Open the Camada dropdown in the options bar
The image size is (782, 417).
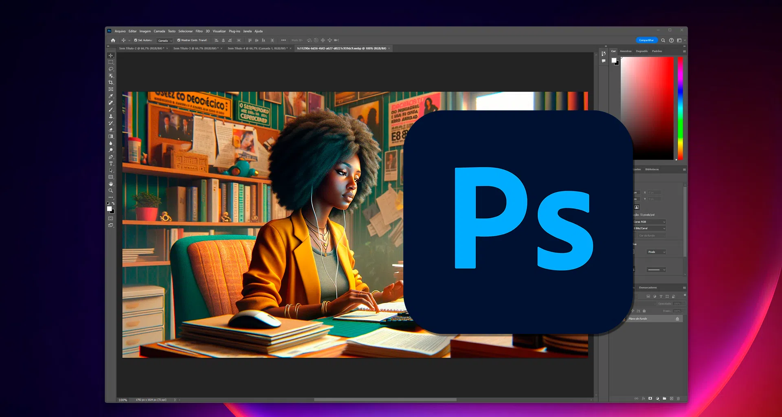coord(165,40)
